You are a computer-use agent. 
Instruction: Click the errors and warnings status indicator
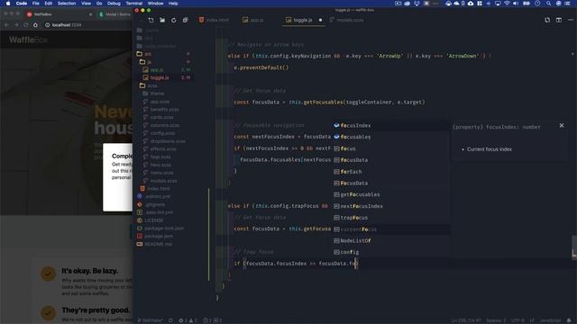(188, 320)
